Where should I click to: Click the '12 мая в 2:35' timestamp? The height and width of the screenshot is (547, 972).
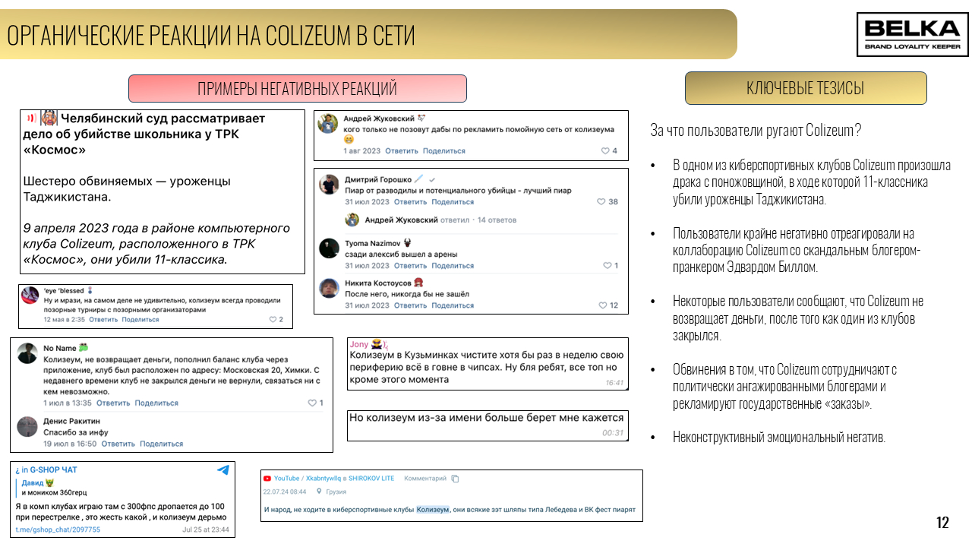coord(64,320)
